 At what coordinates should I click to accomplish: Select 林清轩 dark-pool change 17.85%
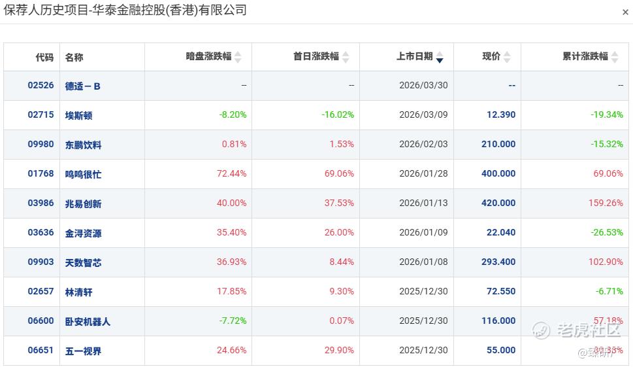point(232,291)
